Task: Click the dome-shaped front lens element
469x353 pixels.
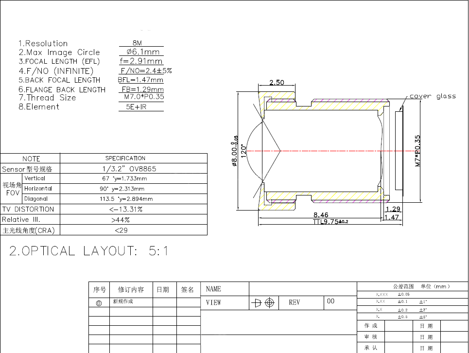Action: pos(254,151)
